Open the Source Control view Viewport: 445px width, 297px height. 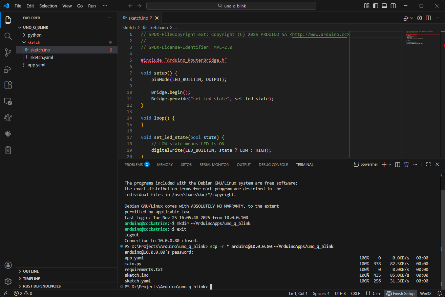tap(8, 52)
